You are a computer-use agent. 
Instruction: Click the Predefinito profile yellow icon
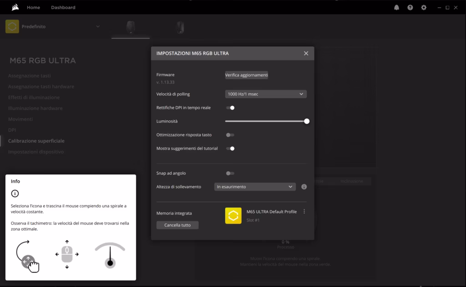[12, 26]
